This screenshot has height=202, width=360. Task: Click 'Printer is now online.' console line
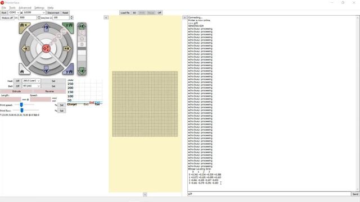(199, 20)
